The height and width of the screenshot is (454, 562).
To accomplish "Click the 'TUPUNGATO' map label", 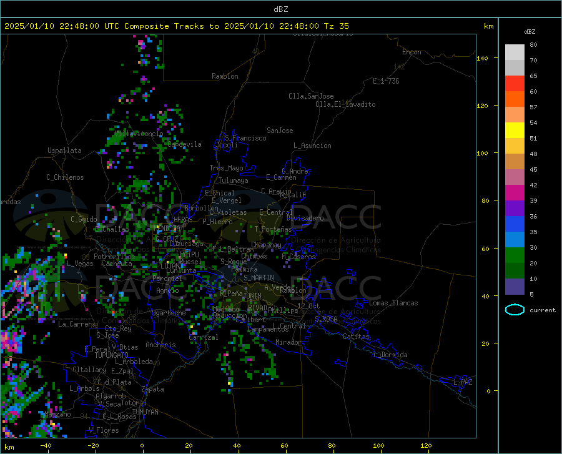I will pyautogui.click(x=112, y=355).
